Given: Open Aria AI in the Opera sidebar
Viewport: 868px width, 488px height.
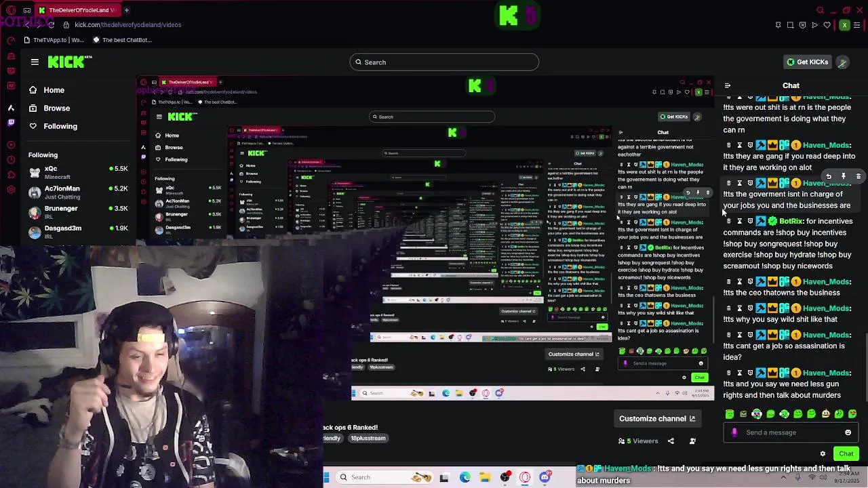Looking at the screenshot, I should pos(10,108).
